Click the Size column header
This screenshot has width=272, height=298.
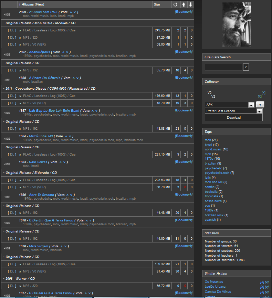coord(157,4)
